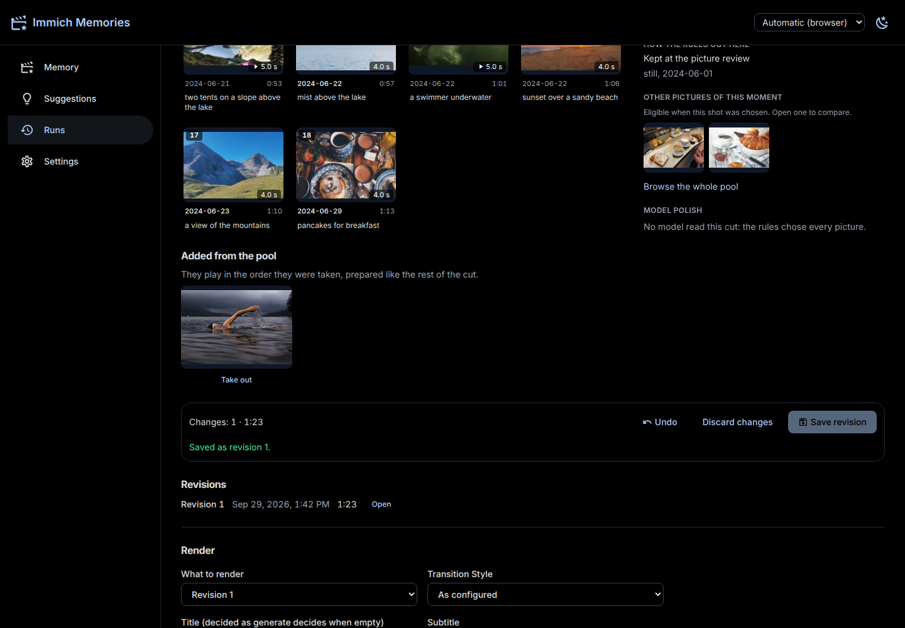Open Revision 1 via Open link
The width and height of the screenshot is (905, 628).
(x=381, y=504)
